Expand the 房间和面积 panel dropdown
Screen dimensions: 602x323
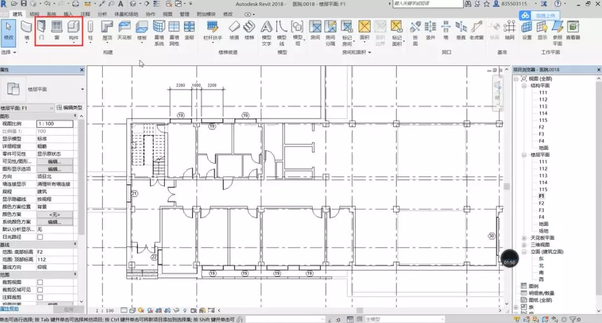[369, 52]
